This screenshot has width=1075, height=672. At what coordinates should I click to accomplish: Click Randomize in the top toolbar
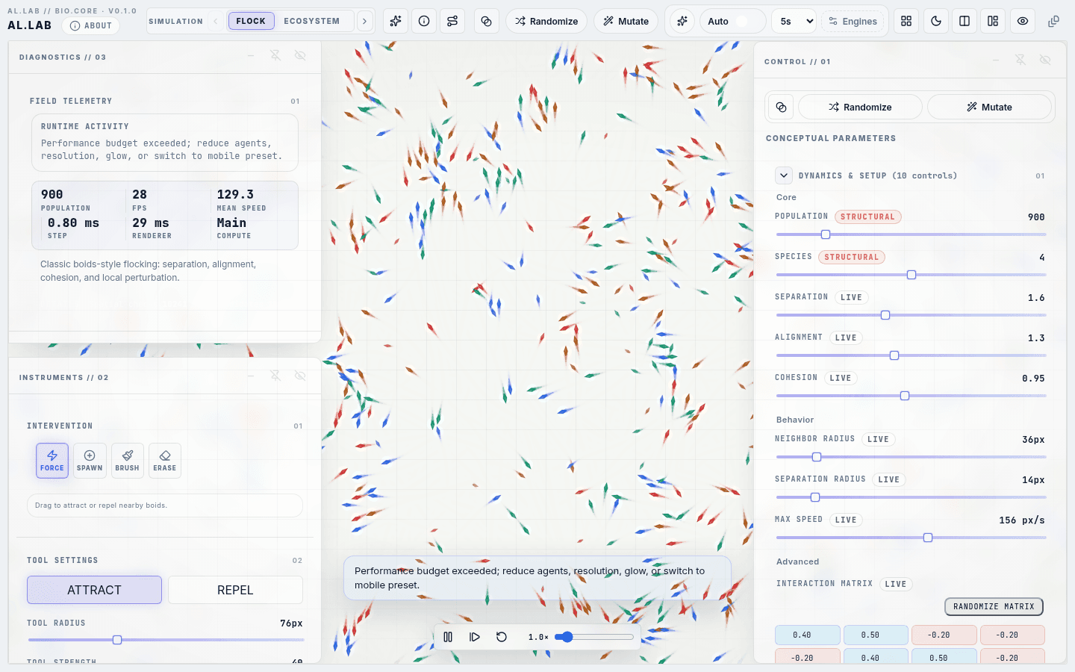[546, 21]
